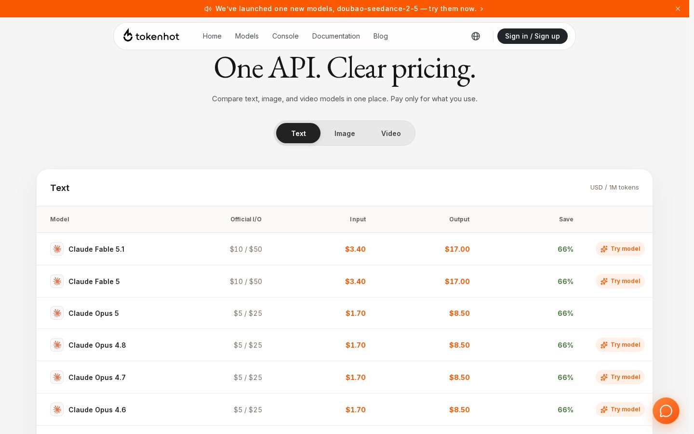Click the Claude Opus 4.6 model icon

coord(57,409)
